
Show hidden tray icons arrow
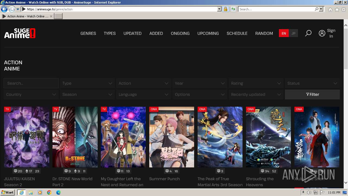coord(303,192)
